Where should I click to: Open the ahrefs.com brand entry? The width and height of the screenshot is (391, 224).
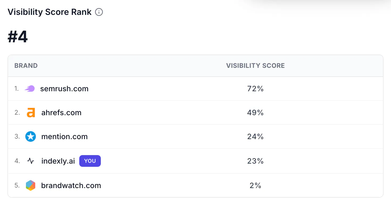[x=61, y=113]
